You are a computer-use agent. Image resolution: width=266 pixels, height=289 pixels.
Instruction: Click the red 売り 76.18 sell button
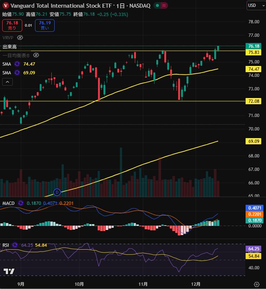(12, 25)
